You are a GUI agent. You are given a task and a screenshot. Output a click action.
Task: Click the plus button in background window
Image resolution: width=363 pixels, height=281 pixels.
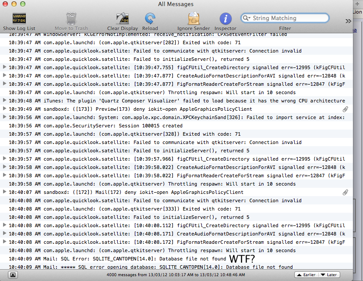coord(357,4)
